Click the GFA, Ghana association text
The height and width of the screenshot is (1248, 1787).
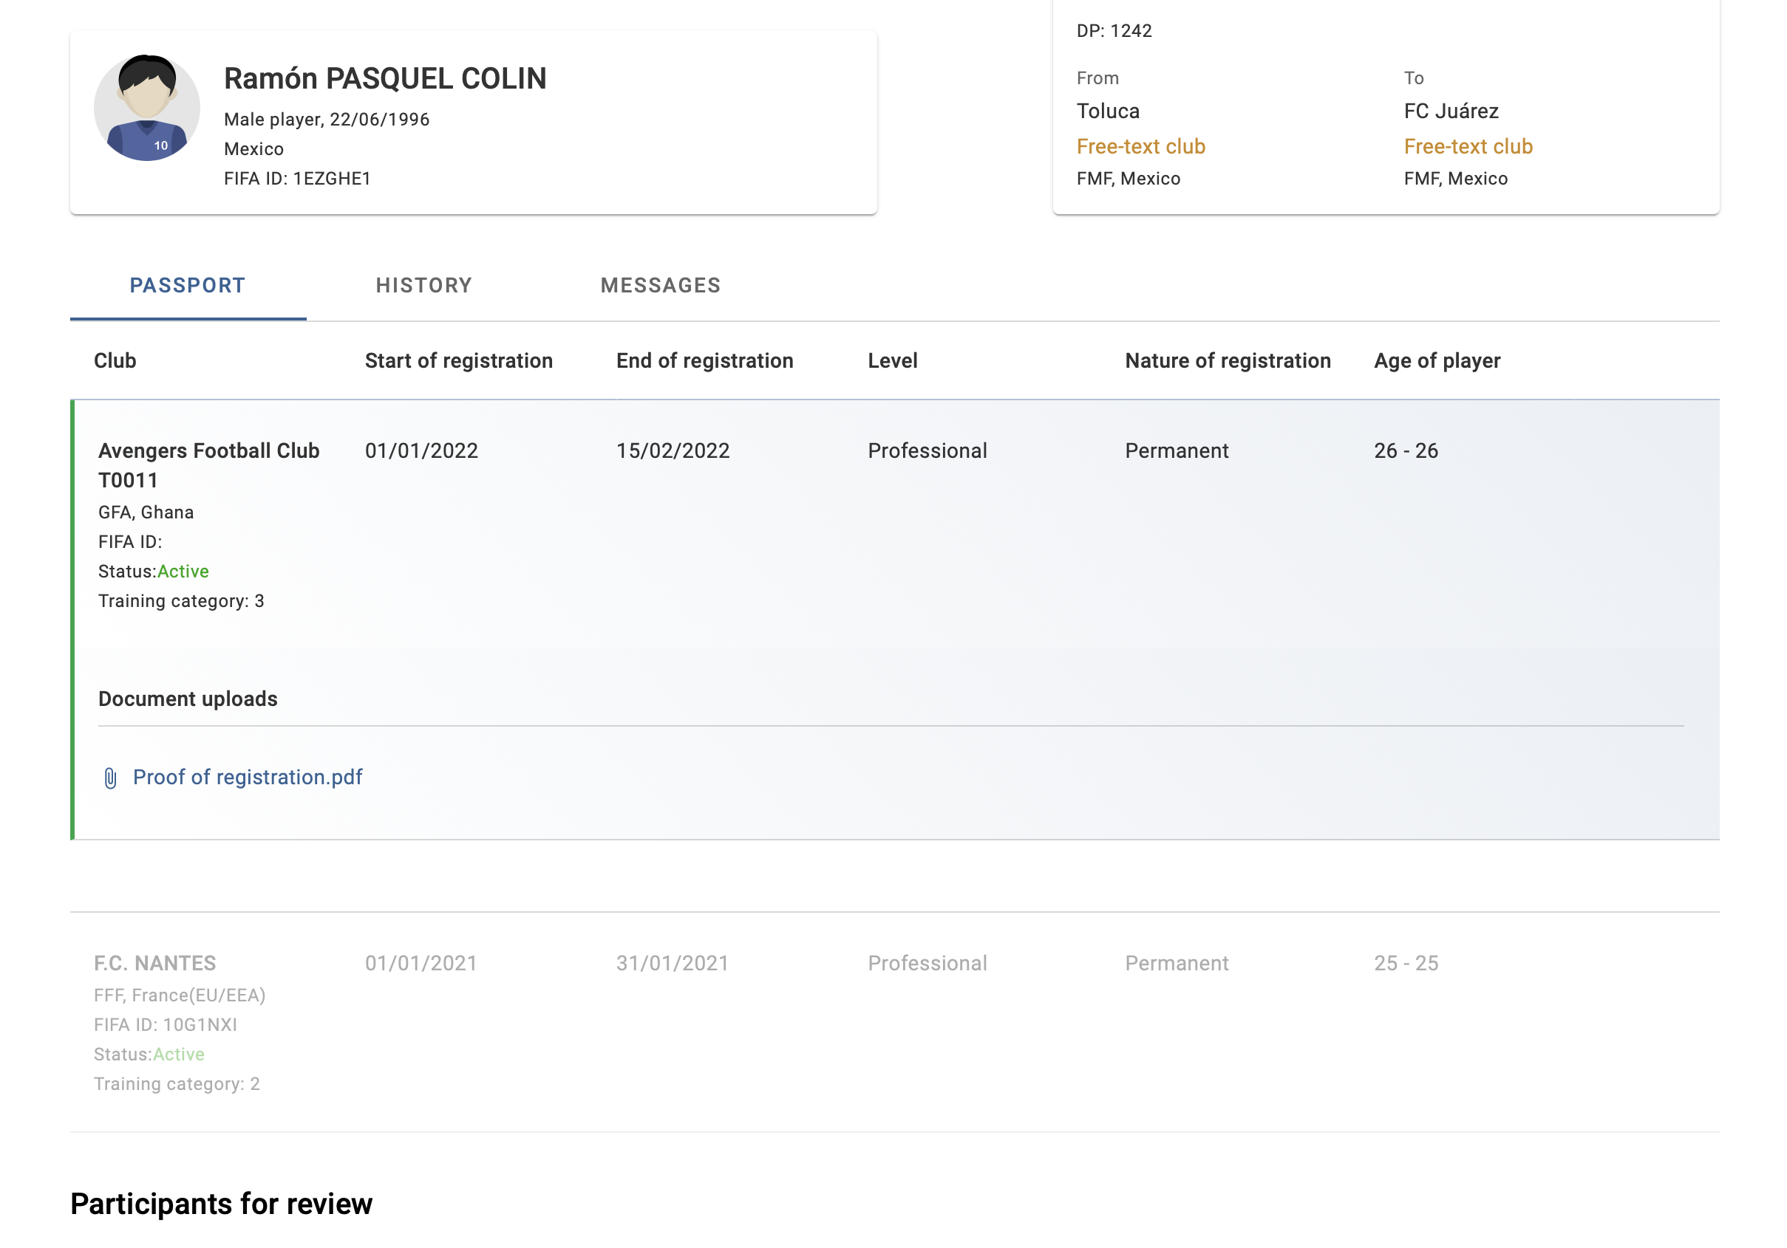(146, 512)
